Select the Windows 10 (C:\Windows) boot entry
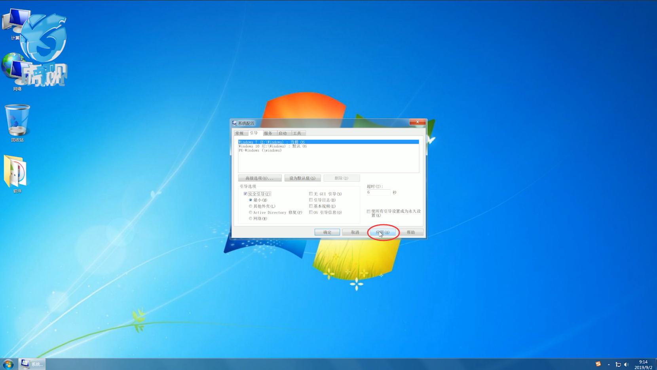Viewport: 657px width, 370px height. click(328, 146)
